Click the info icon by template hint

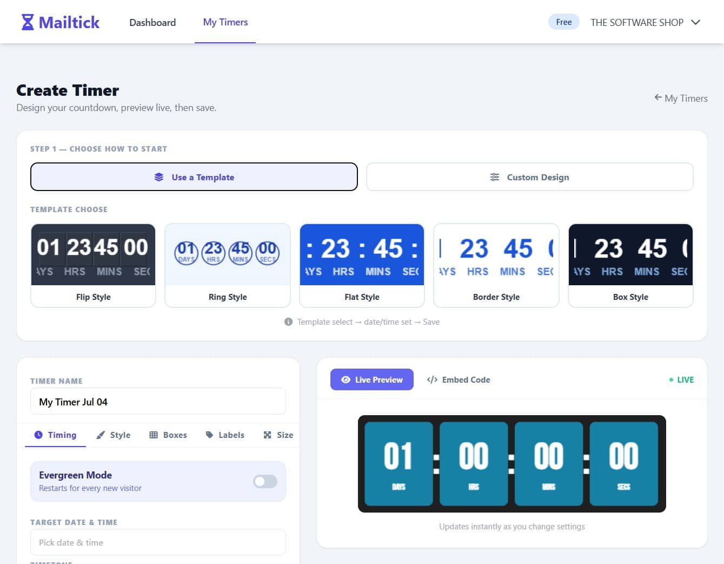tap(288, 322)
